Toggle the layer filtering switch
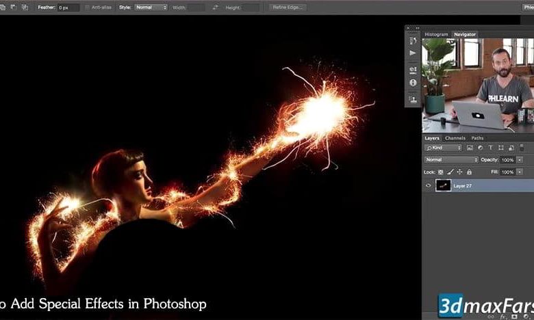 522,148
